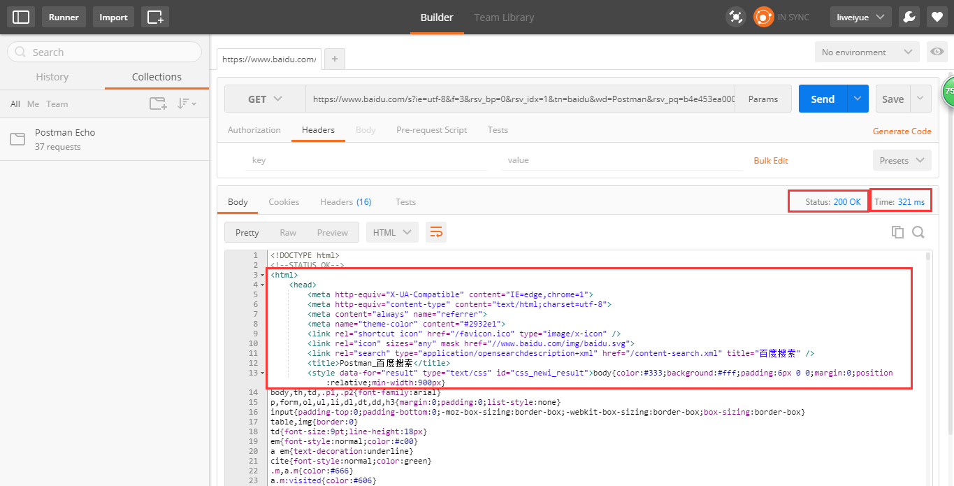Viewport: 954px width, 486px height.
Task: Switch to Preview view mode
Action: (x=333, y=232)
